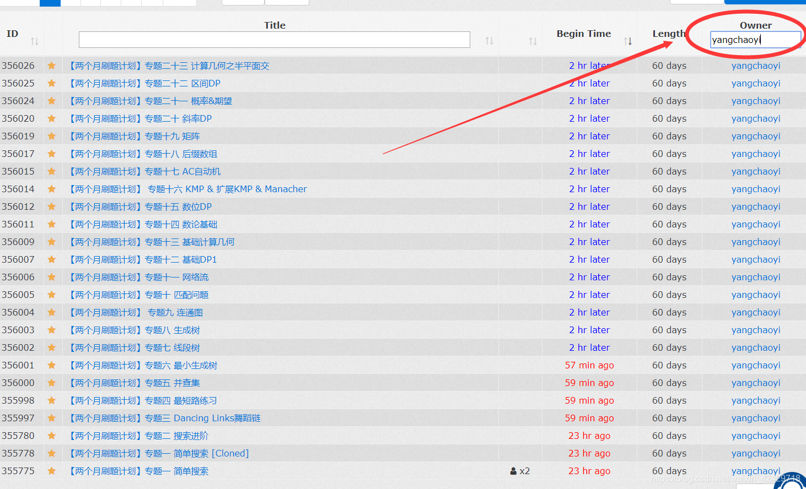Toggle favorite star for contest 356007
Screen dimensions: 806x489
click(52, 259)
